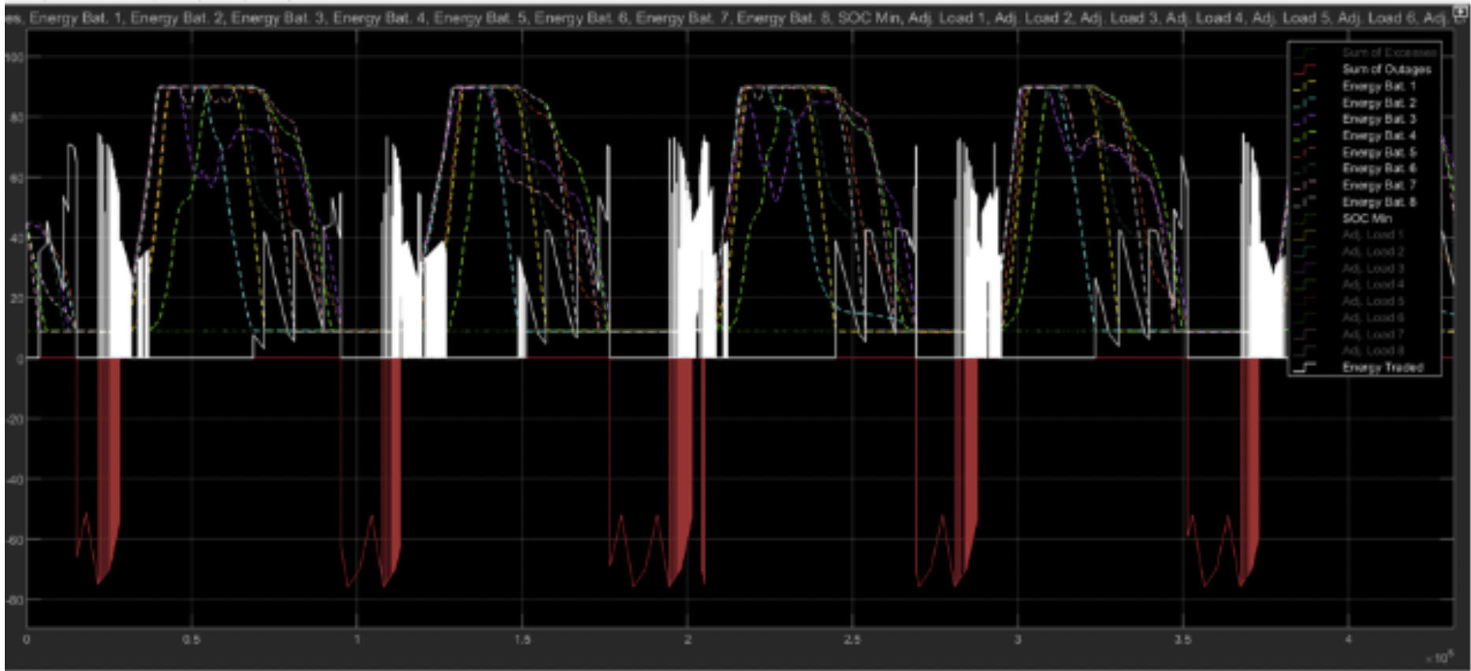The width and height of the screenshot is (1471, 671).
Task: Click the white Energy Traded legend marker
Action: [x=1305, y=367]
